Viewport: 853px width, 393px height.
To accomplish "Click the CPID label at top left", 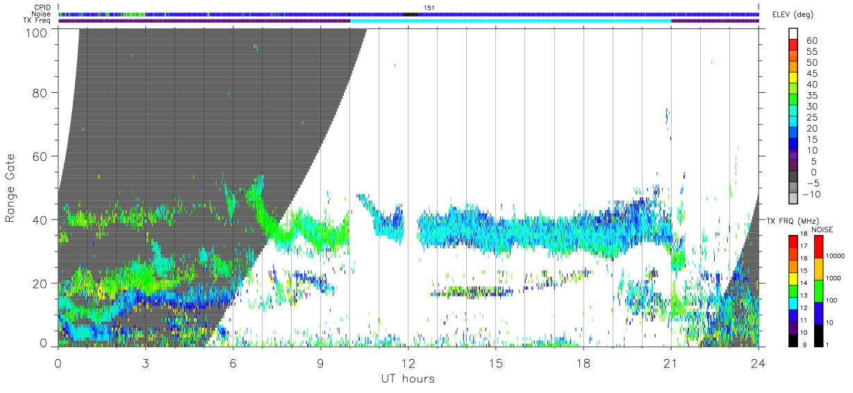I will 42,8.
